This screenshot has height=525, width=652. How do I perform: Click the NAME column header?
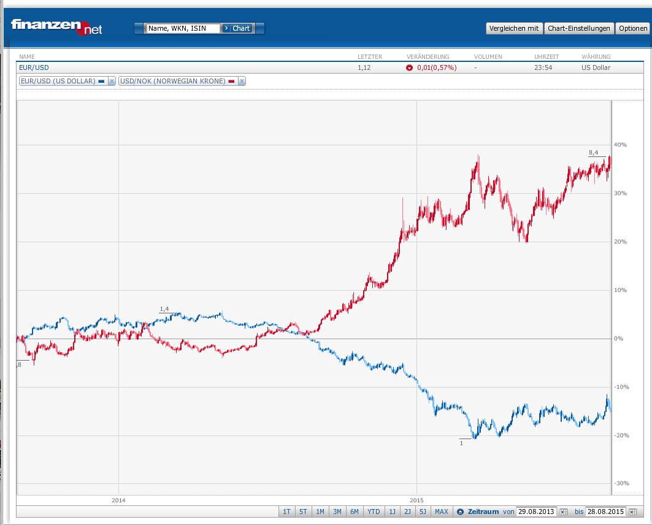pos(27,57)
